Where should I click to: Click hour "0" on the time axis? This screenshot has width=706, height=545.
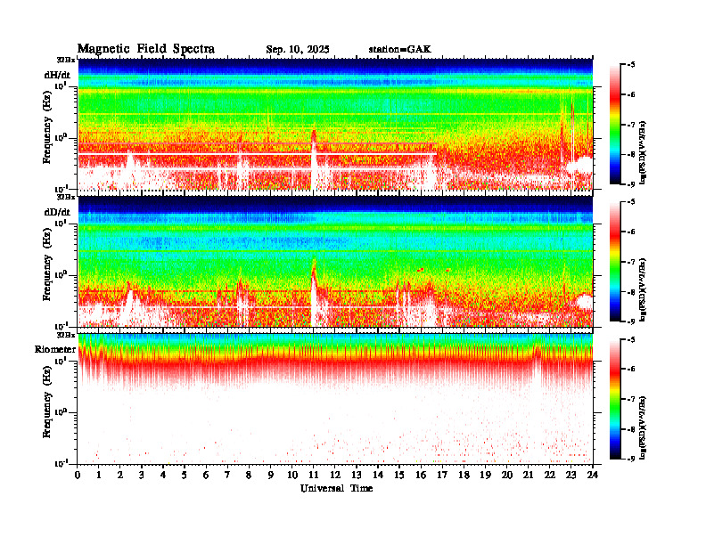click(78, 475)
